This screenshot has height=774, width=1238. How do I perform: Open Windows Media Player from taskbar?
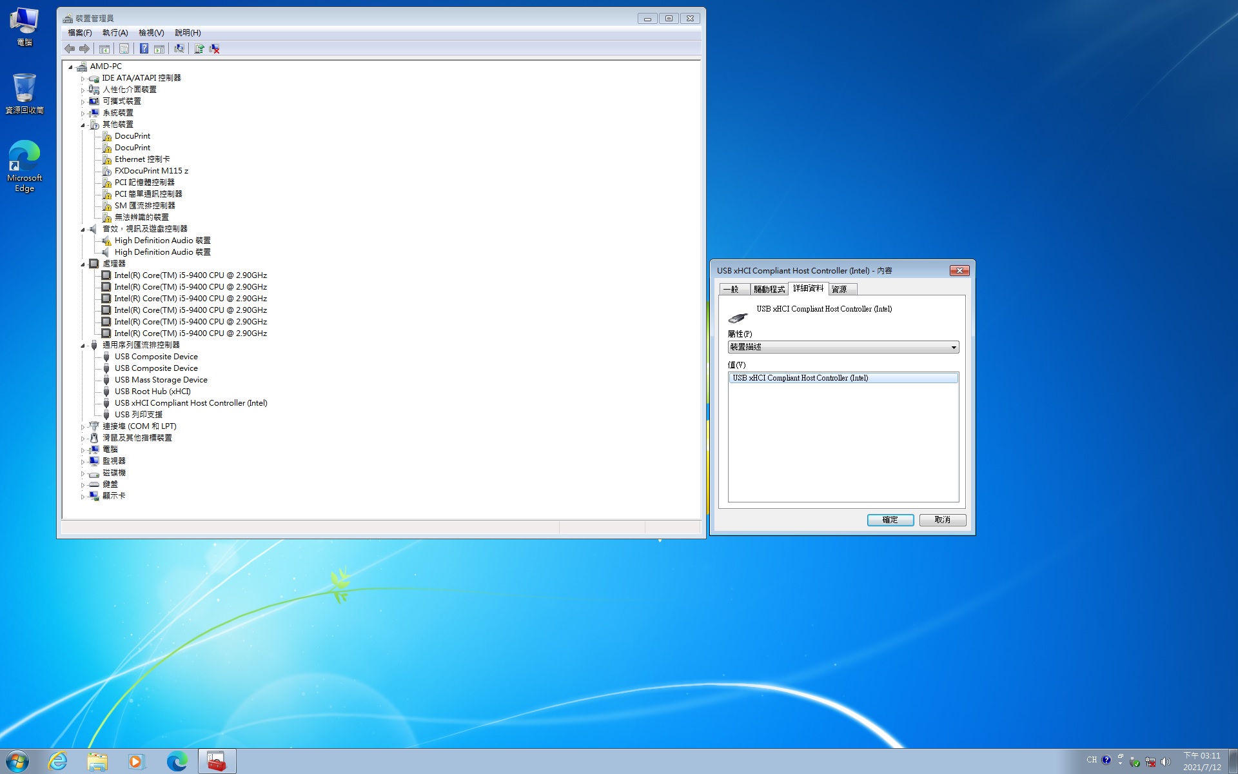click(136, 761)
